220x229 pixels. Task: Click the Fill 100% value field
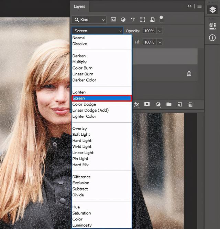click(150, 42)
